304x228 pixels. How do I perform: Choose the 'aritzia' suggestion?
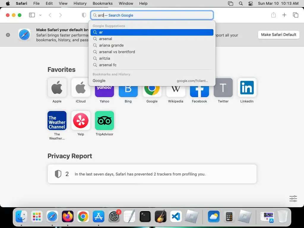[152, 58]
